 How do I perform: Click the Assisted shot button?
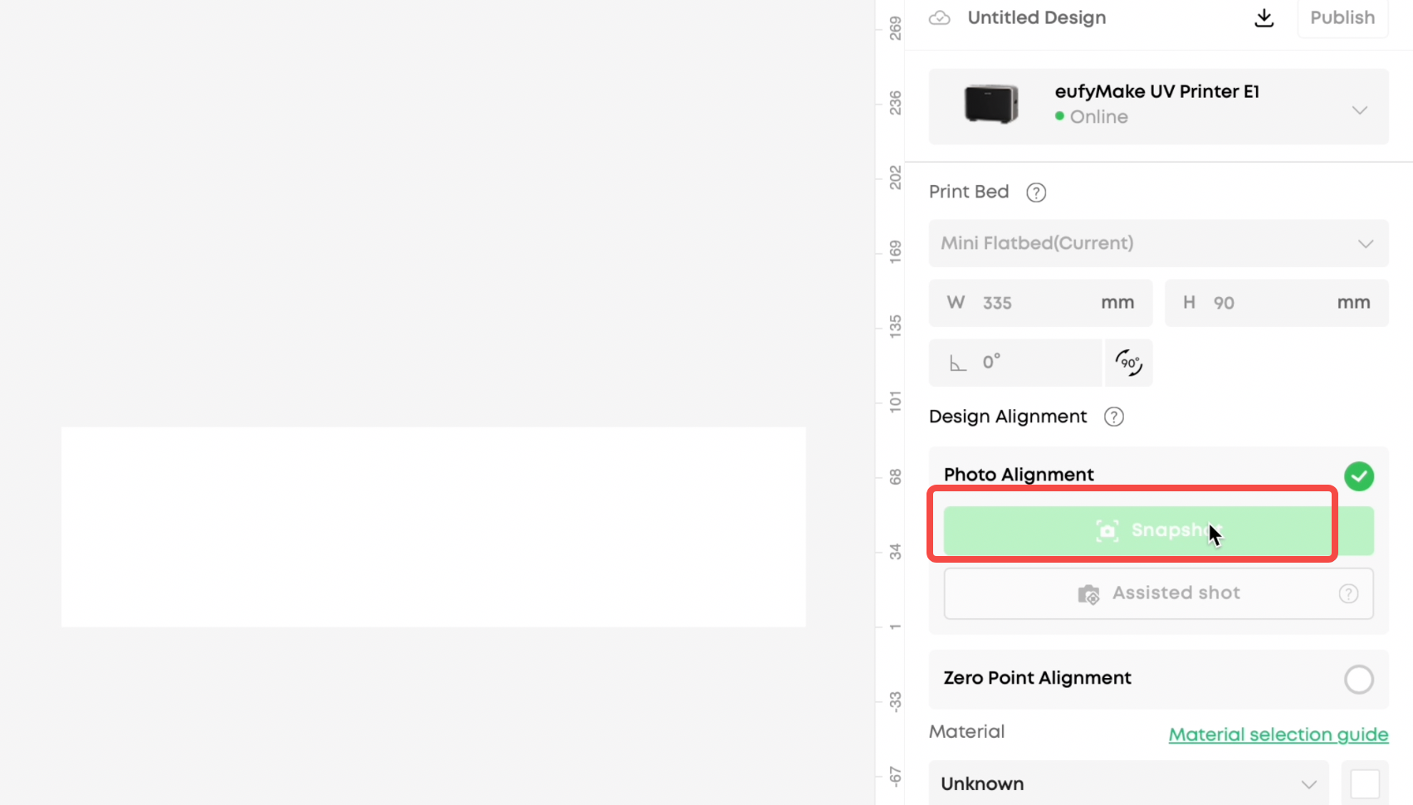pyautogui.click(x=1158, y=593)
